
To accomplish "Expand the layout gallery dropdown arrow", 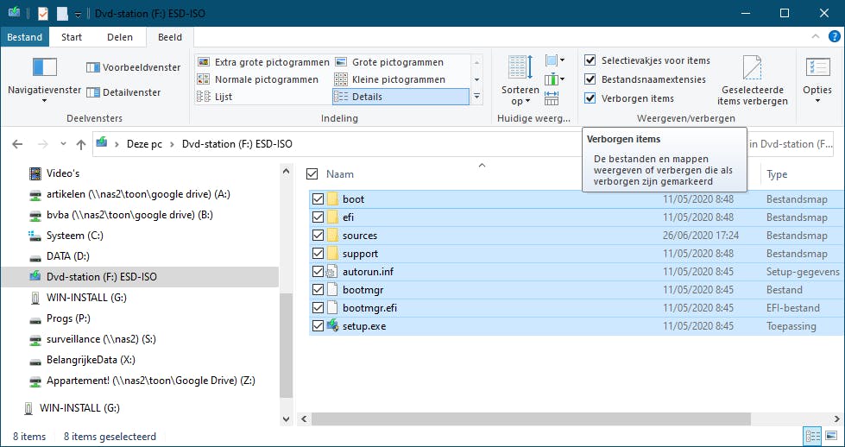I will [476, 97].
